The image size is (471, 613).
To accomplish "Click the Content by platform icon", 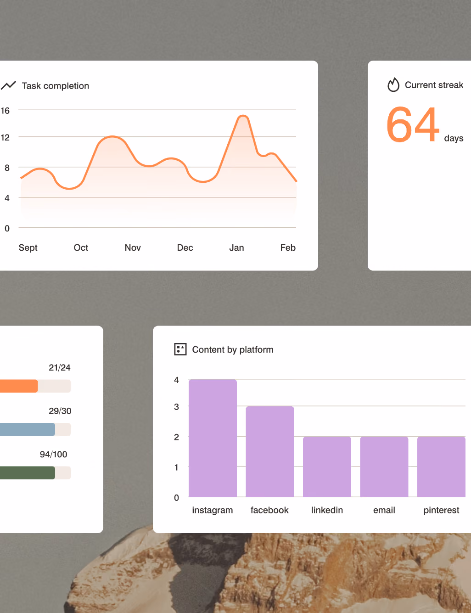I will 180,349.
